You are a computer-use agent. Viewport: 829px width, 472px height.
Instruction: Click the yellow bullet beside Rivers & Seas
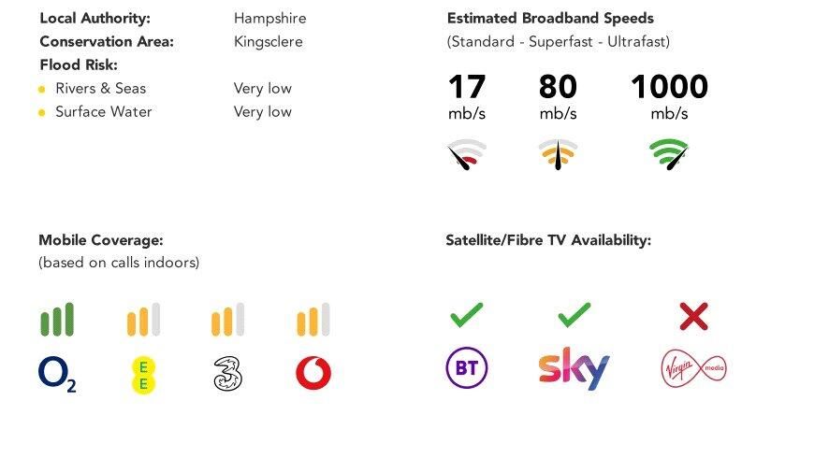tap(42, 90)
